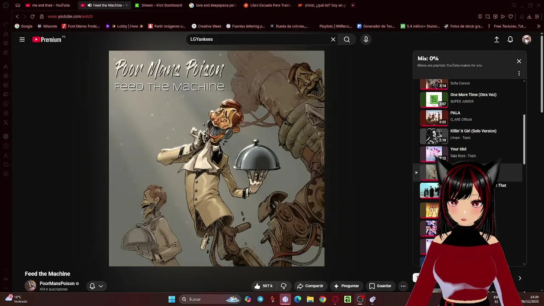
Task: Open Windows Start menu
Action: click(172, 299)
